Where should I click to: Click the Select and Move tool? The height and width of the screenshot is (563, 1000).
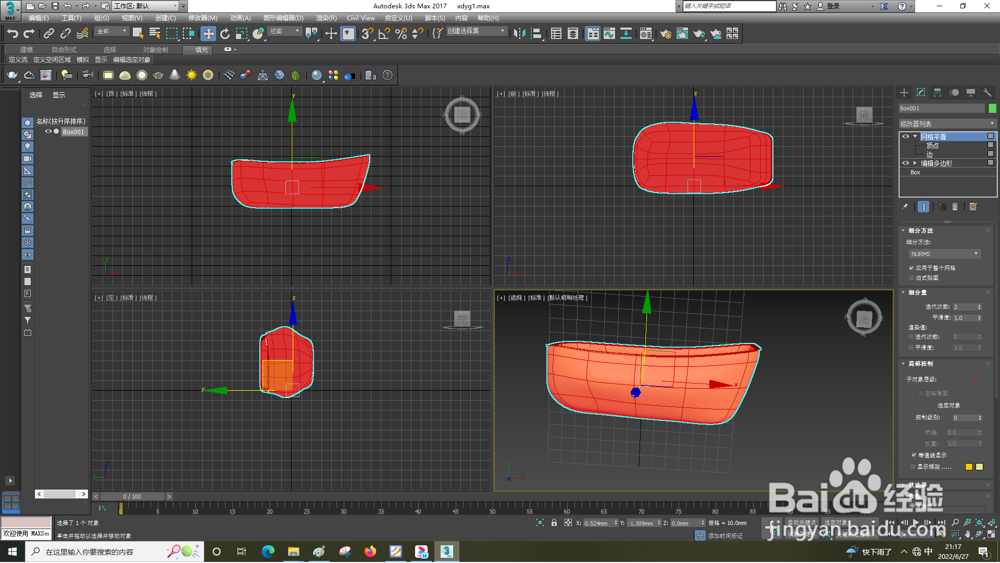pyautogui.click(x=208, y=34)
